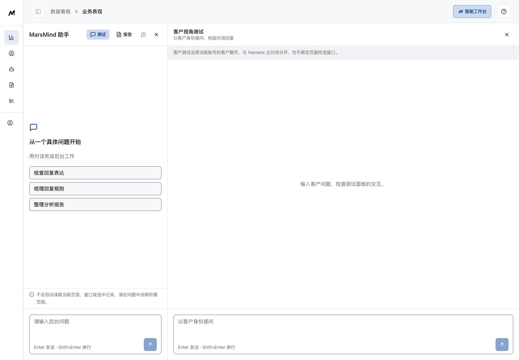Image resolution: width=519 pixels, height=360 pixels.
Task: Open the bar chart dashboard sidebar icon
Action: (x=12, y=37)
